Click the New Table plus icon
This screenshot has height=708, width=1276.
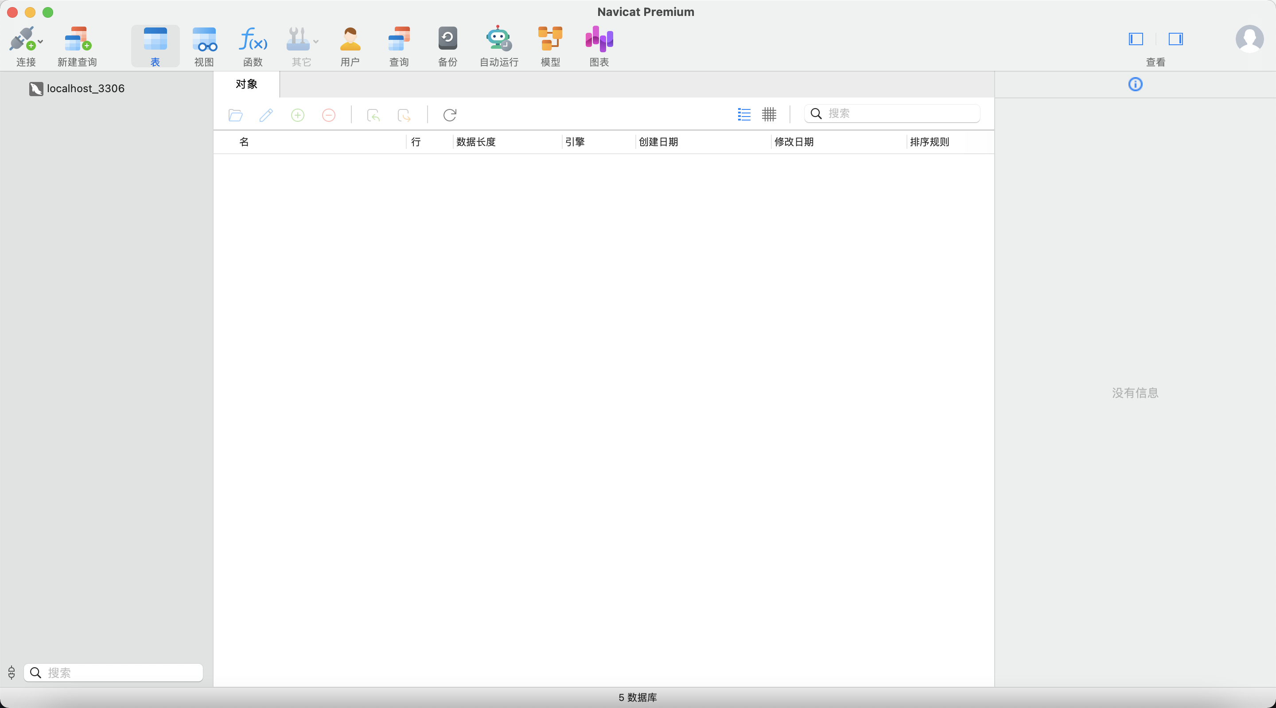[x=298, y=115]
